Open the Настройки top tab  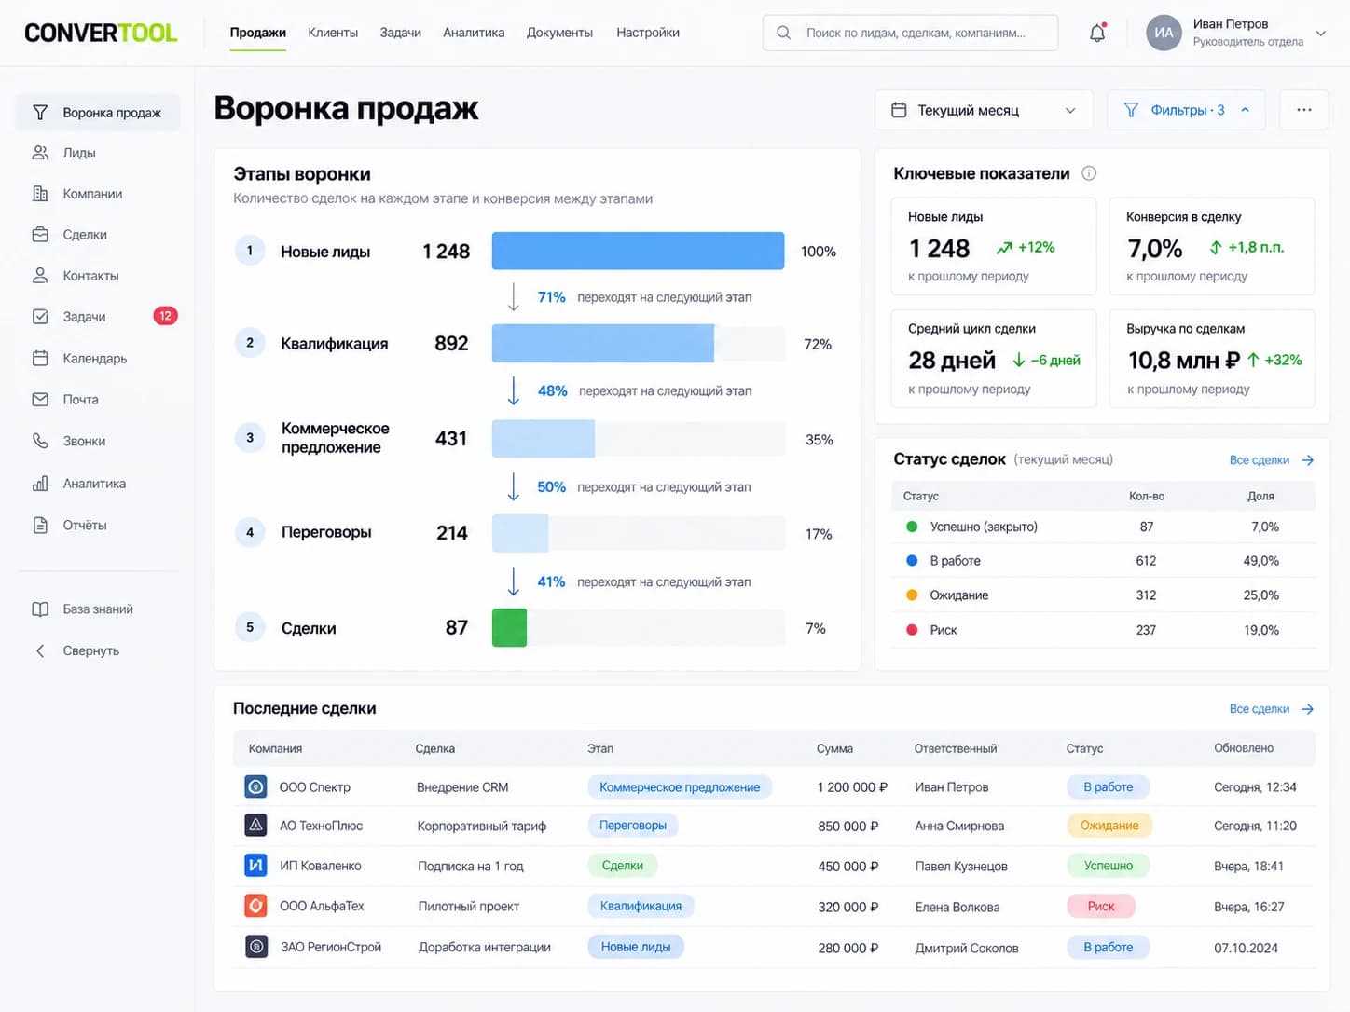pos(648,33)
